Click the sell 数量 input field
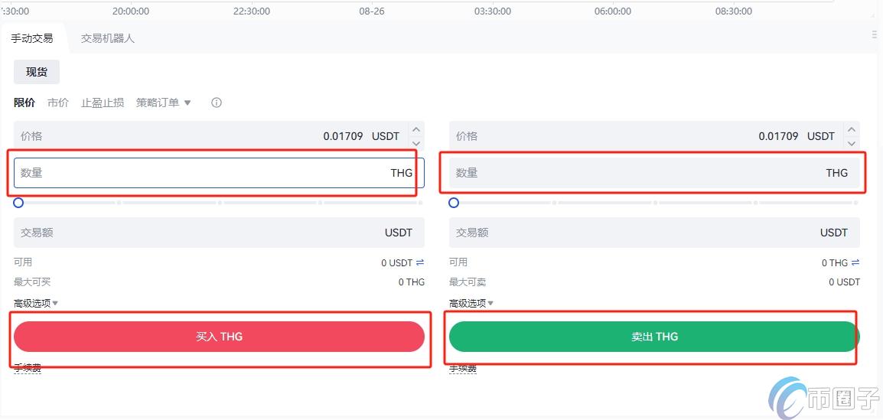The width and height of the screenshot is (883, 420). [x=643, y=173]
